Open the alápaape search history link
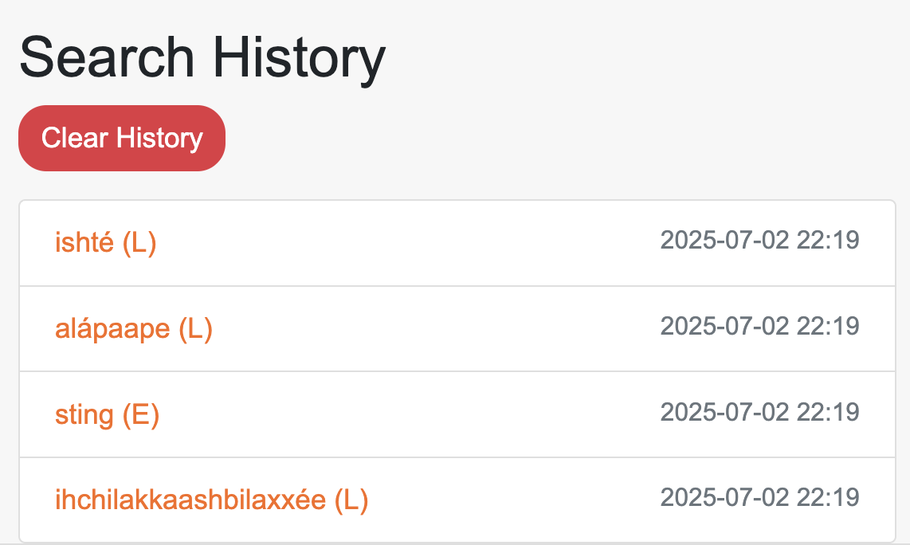Viewport: 910px width, 545px height. (x=112, y=328)
